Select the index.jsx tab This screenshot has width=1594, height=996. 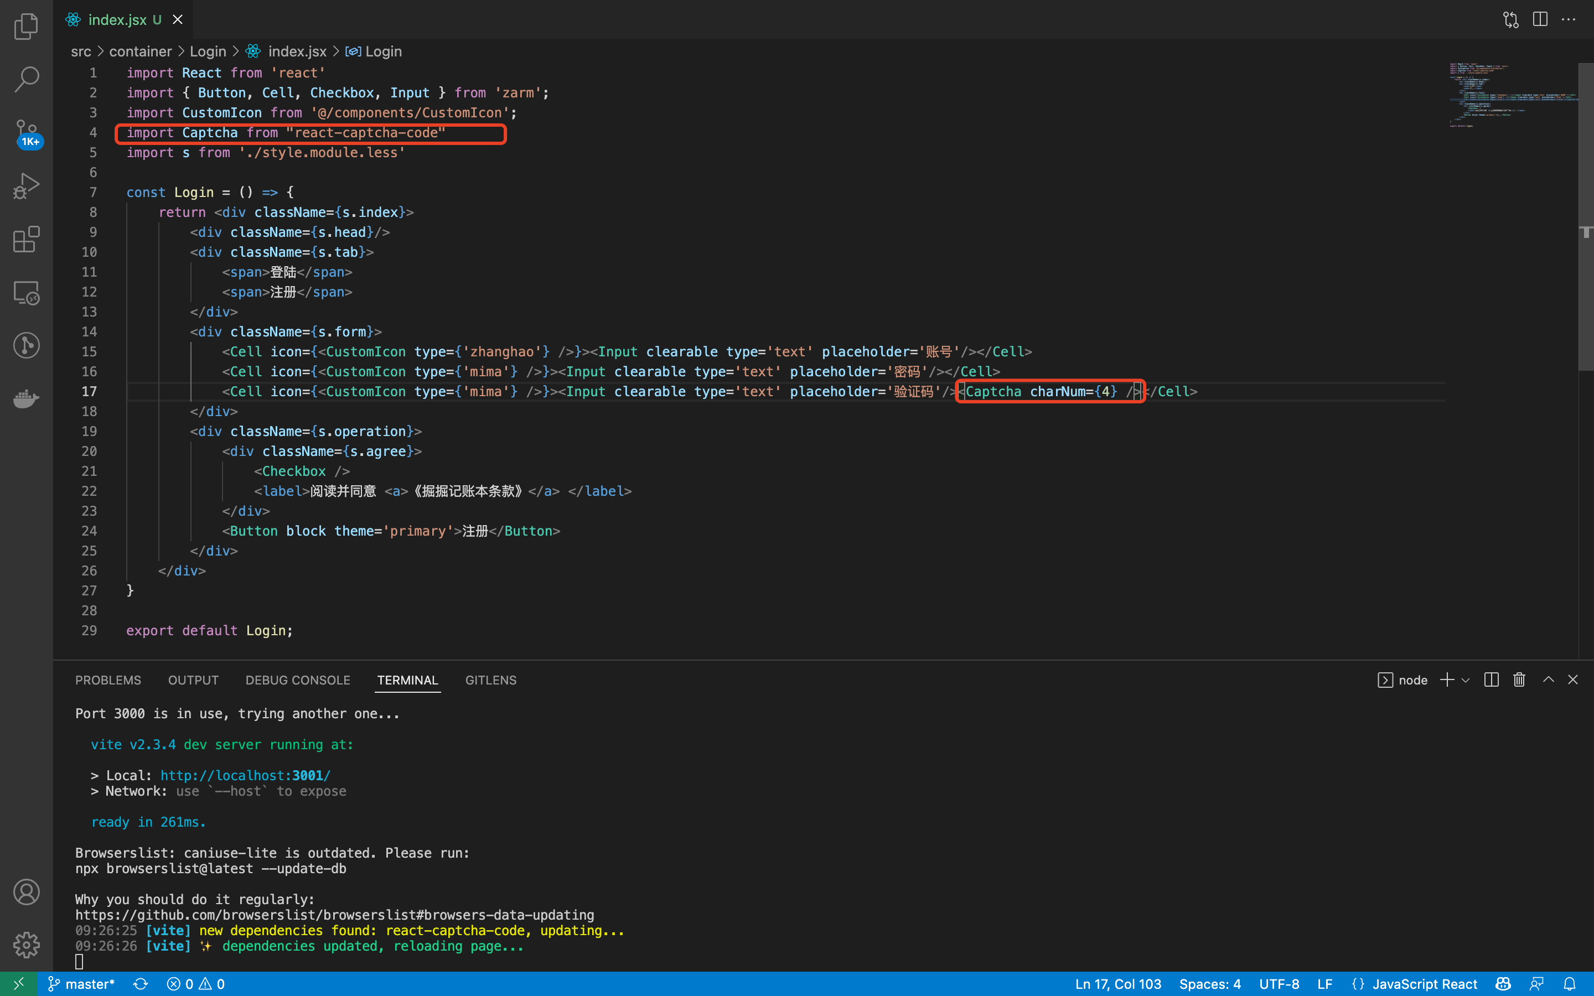click(x=123, y=20)
